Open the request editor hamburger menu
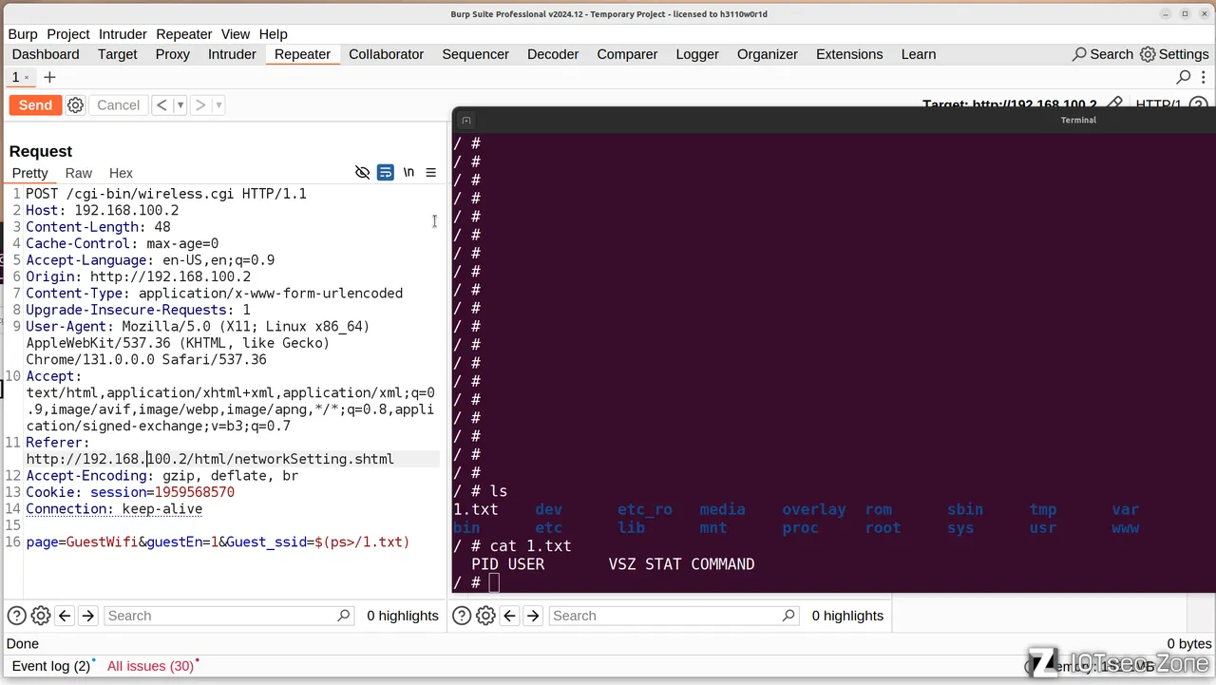 [x=430, y=173]
